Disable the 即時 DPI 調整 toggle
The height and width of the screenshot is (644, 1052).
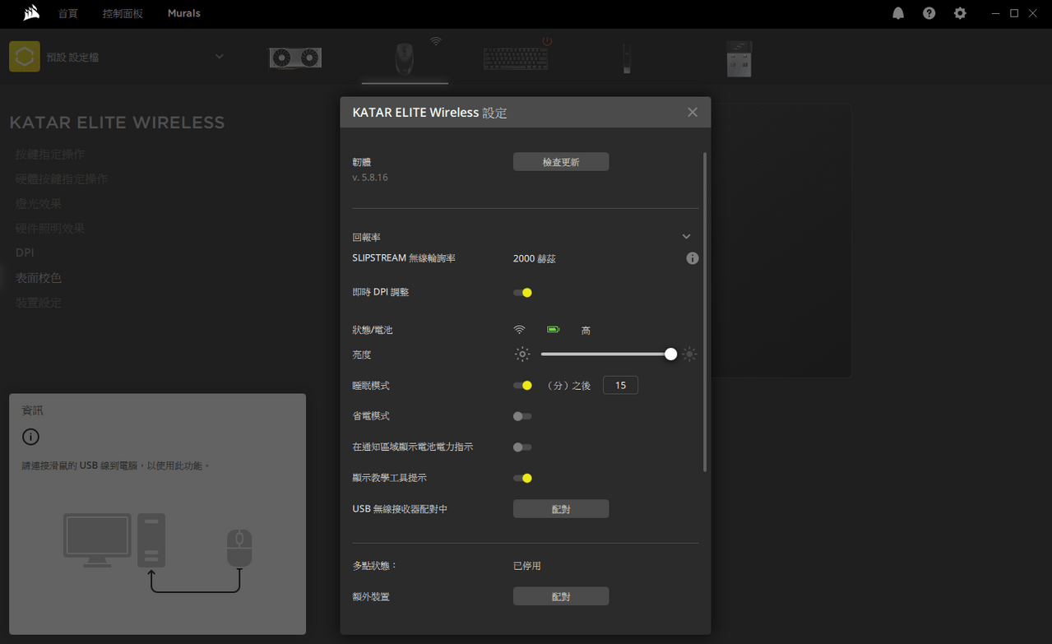[x=522, y=292]
